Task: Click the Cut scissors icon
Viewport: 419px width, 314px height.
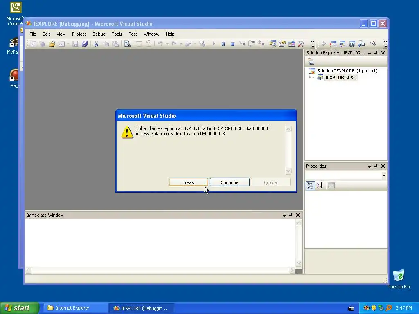Action: [x=96, y=44]
